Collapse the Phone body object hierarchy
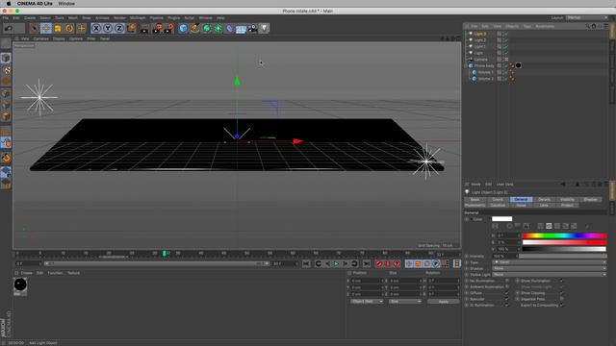This screenshot has height=346, width=616. tap(466, 66)
